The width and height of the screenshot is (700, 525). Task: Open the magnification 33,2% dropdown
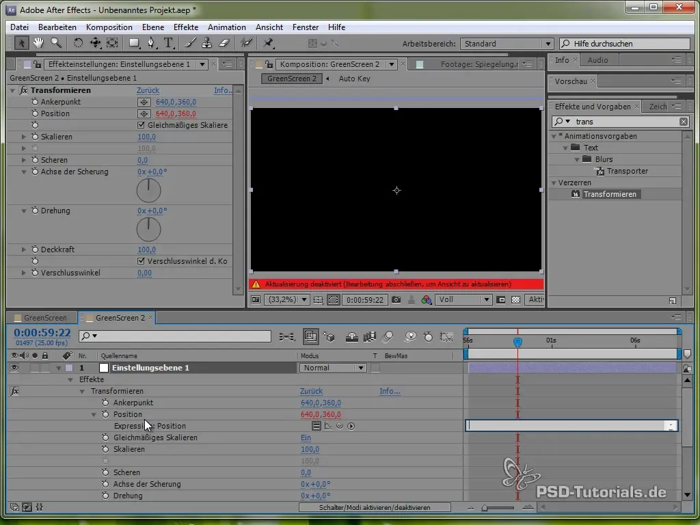click(286, 299)
